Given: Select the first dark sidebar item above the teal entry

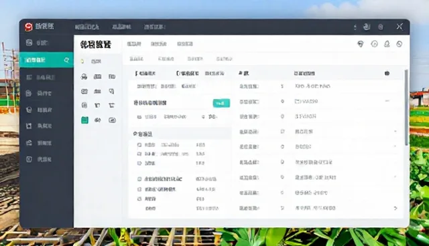Looking at the screenshot, I should click(46, 43).
